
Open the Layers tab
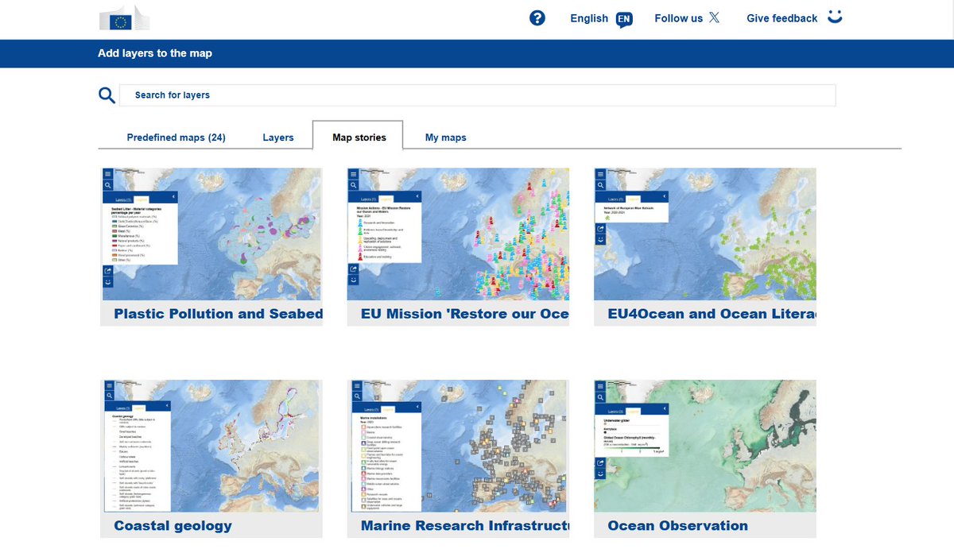click(278, 137)
